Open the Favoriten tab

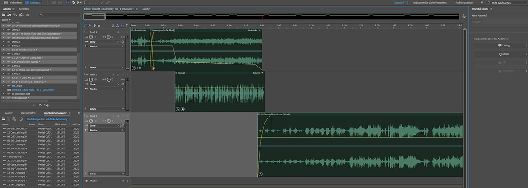pos(24,9)
